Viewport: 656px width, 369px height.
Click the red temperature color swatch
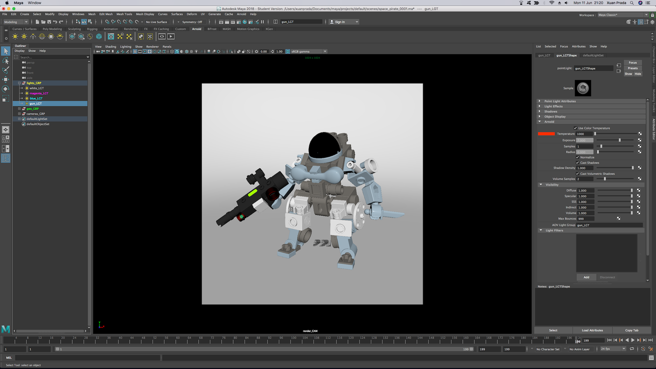click(546, 134)
